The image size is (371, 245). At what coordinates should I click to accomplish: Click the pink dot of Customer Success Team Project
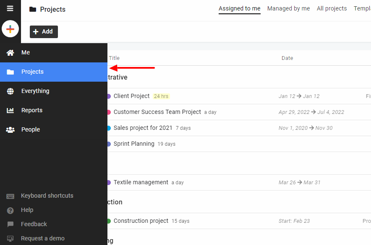pos(109,112)
